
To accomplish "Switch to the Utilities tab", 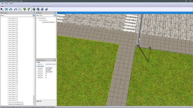I will click(3, 6).
